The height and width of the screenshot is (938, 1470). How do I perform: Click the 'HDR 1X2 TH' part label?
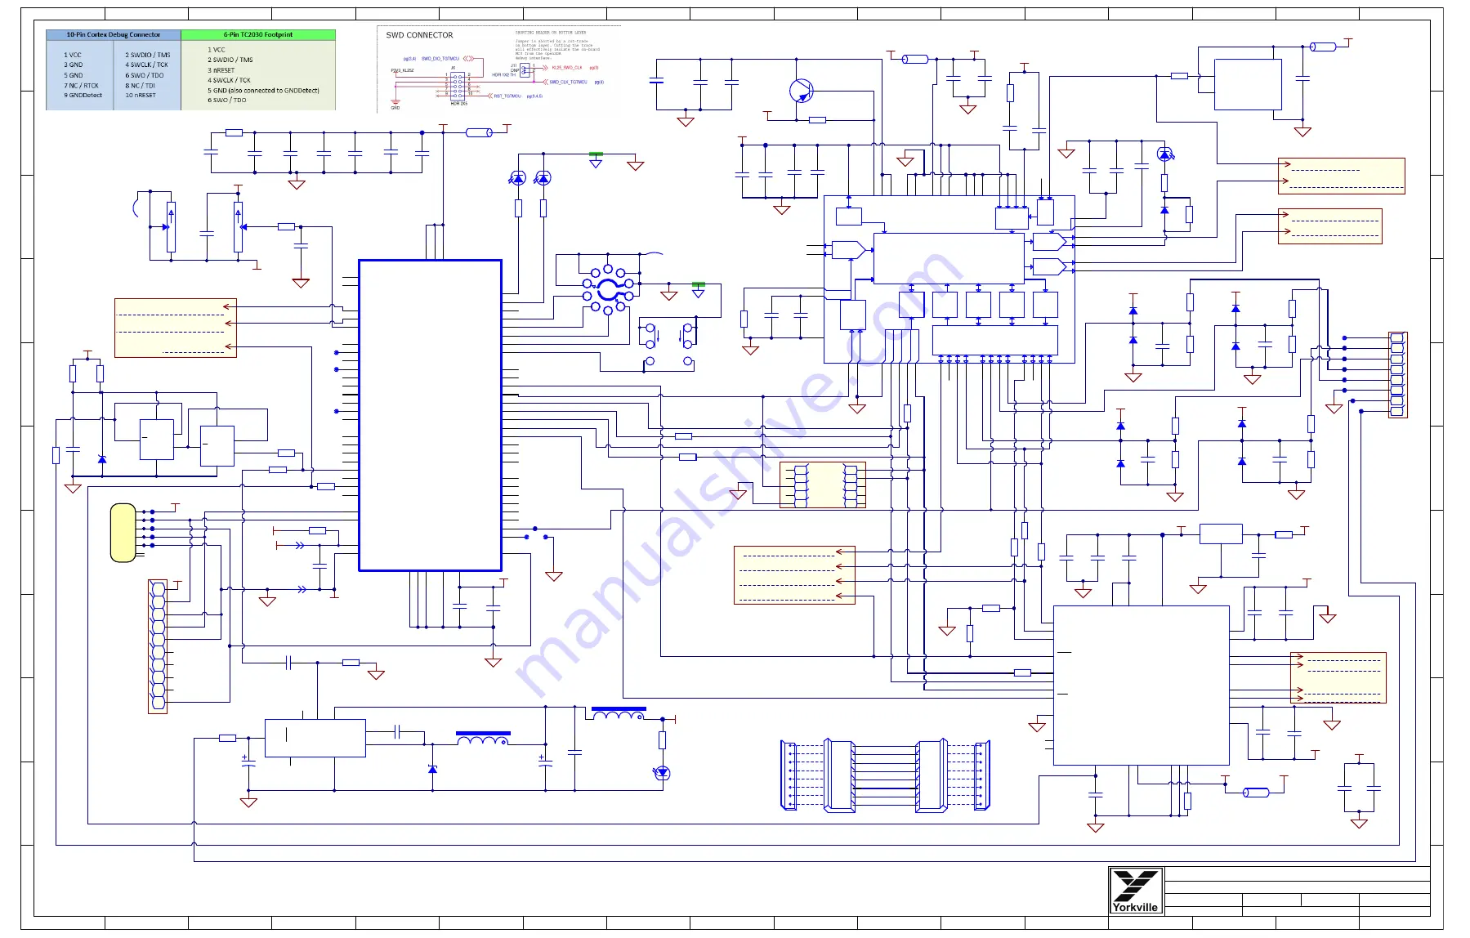click(504, 75)
